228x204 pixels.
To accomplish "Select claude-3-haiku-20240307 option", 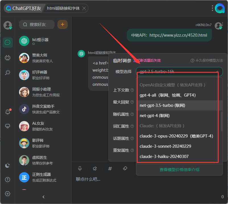I will (179, 157).
